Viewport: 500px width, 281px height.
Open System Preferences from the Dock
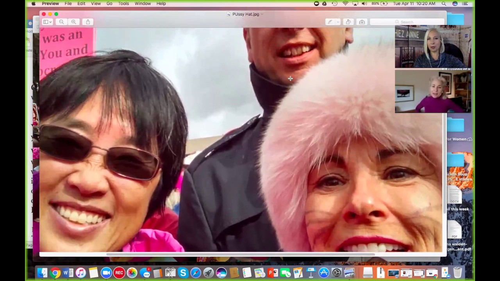pos(337,272)
